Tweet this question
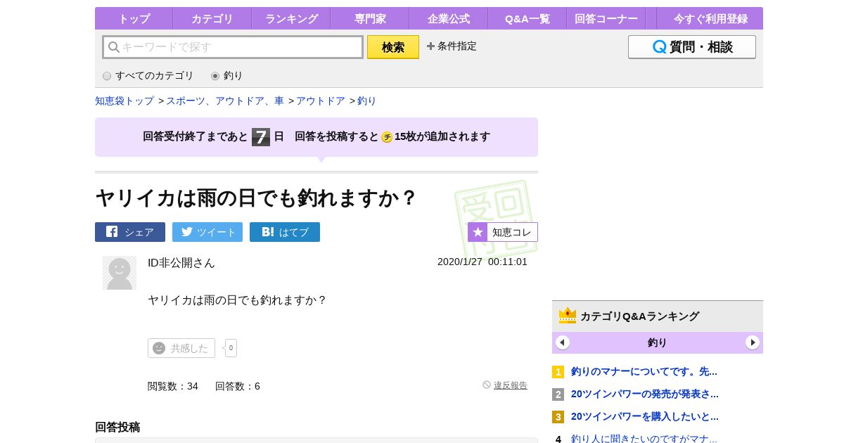Screen dimensions: 844x443 coord(207,232)
